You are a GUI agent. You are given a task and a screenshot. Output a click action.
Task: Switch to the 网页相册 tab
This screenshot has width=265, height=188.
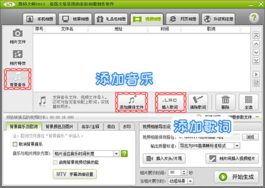(x=182, y=19)
